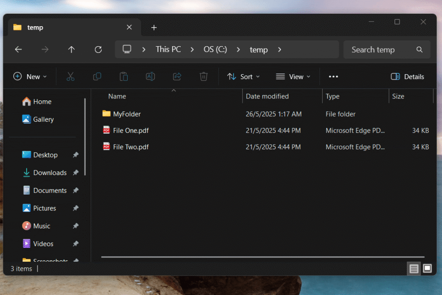
Task: Open Home in navigation pane
Action: point(37,101)
